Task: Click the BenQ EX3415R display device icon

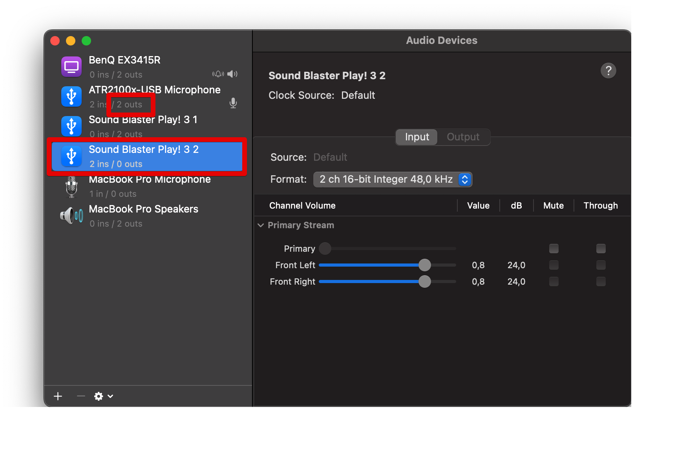Action: click(x=71, y=67)
